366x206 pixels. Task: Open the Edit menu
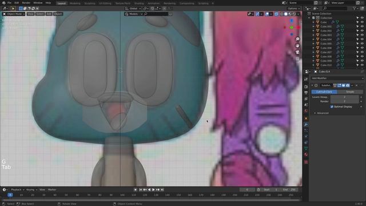point(17,3)
